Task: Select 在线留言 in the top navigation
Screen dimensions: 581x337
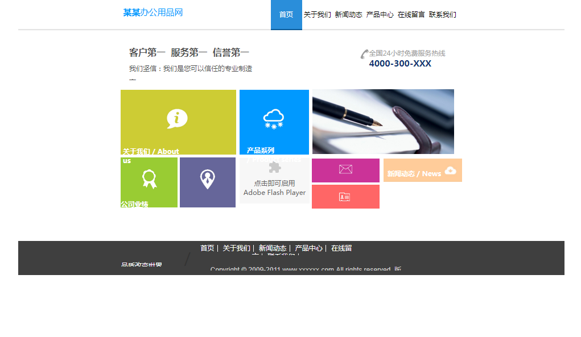Action: tap(411, 15)
